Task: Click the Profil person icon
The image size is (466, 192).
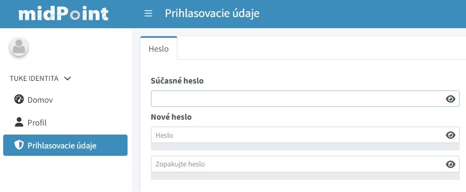Action: [19, 122]
